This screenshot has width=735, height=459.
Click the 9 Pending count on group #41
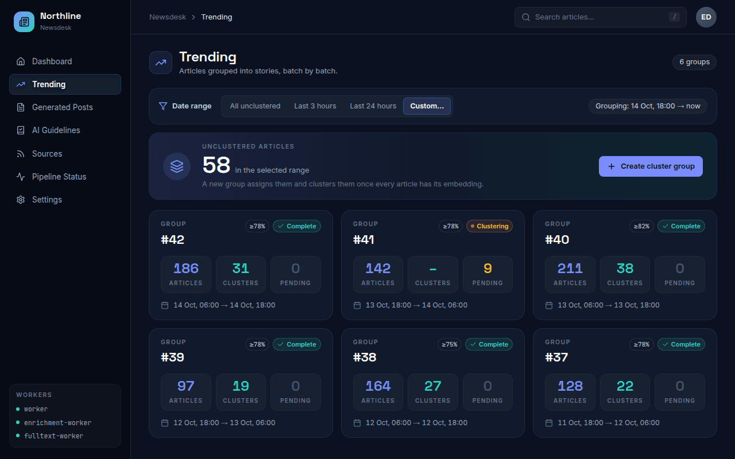[488, 274]
